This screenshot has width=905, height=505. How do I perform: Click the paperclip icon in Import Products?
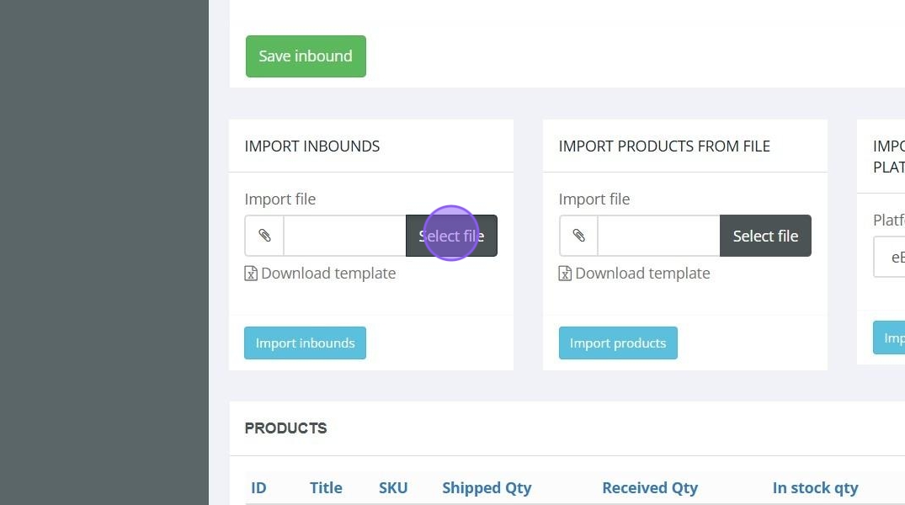(578, 236)
